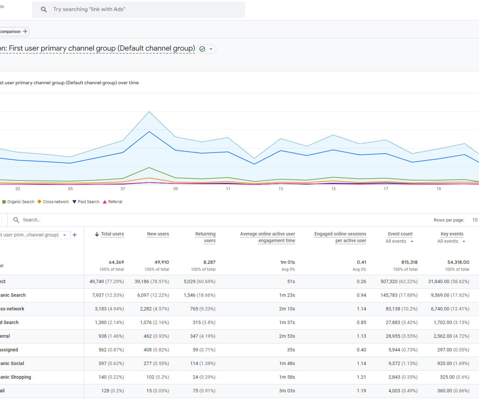Click cell 1,380 (2.14%)
This screenshot has width=479, height=399.
tap(109, 323)
